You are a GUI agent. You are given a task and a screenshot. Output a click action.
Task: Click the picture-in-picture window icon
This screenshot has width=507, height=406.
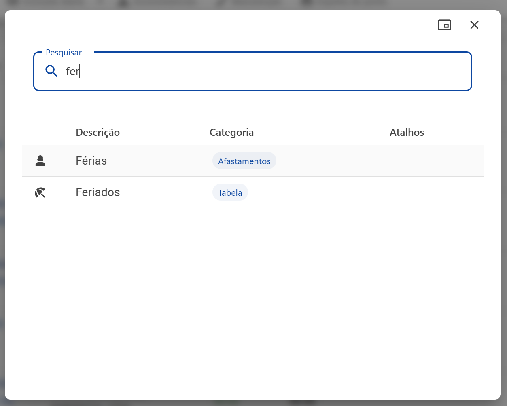tap(444, 25)
